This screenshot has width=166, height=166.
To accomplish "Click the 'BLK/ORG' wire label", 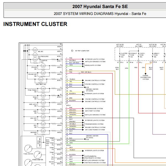I will click(x=73, y=93).
